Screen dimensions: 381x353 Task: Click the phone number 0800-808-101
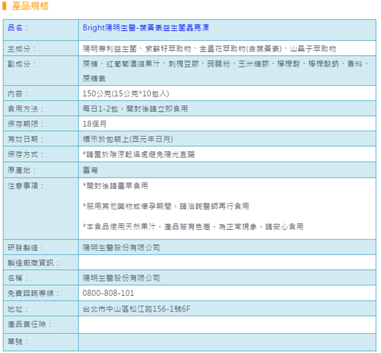[108, 293]
